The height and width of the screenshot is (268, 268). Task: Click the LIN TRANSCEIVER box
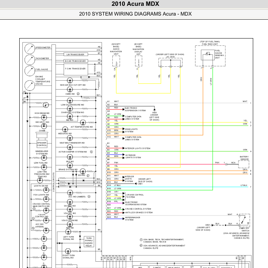(76, 55)
